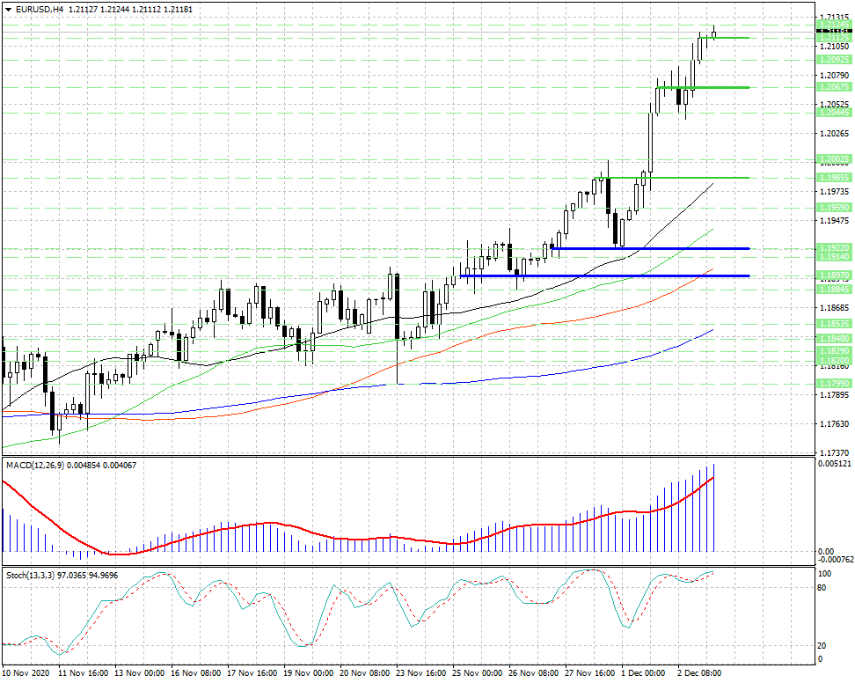Click the 1.17630 price scale value
The width and height of the screenshot is (855, 683).
click(834, 423)
